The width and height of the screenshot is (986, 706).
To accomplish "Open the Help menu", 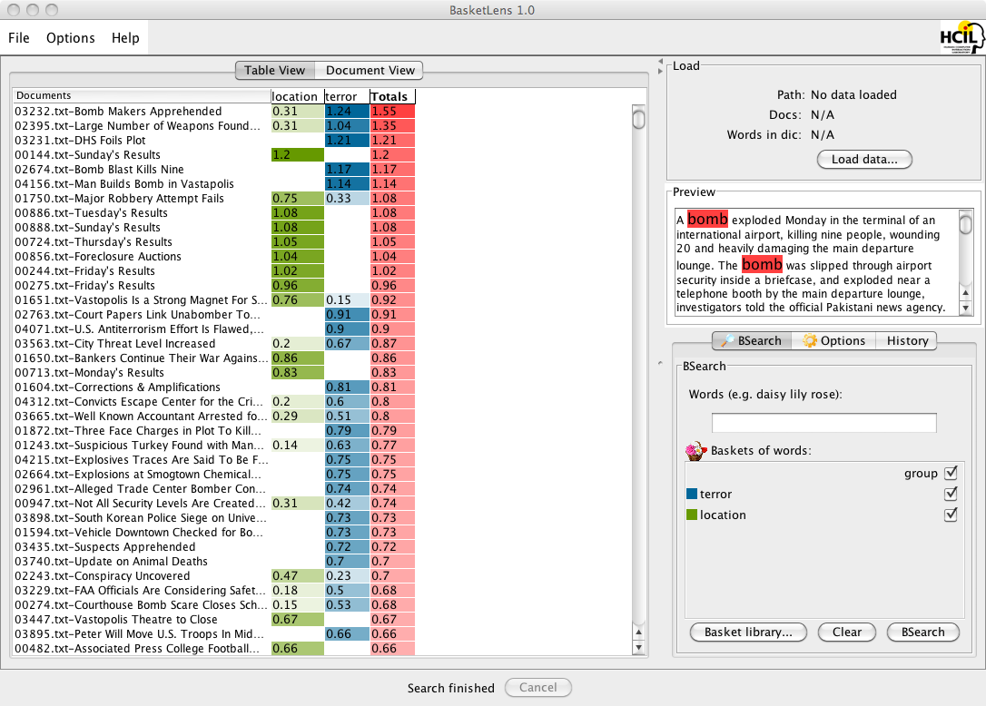I will pos(125,38).
